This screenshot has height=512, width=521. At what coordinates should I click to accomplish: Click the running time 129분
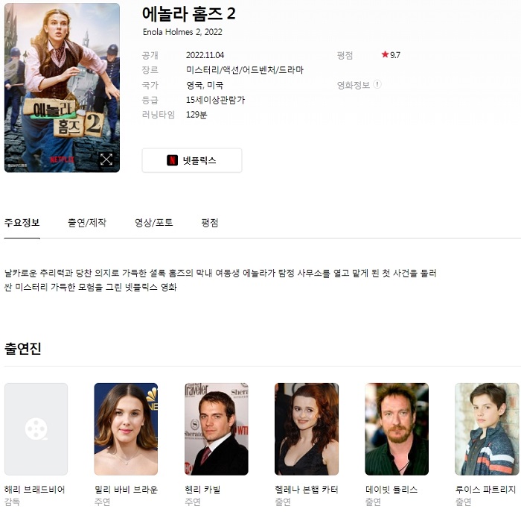click(x=196, y=115)
